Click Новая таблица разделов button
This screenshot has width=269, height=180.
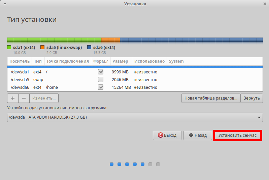pyautogui.click(x=211, y=98)
